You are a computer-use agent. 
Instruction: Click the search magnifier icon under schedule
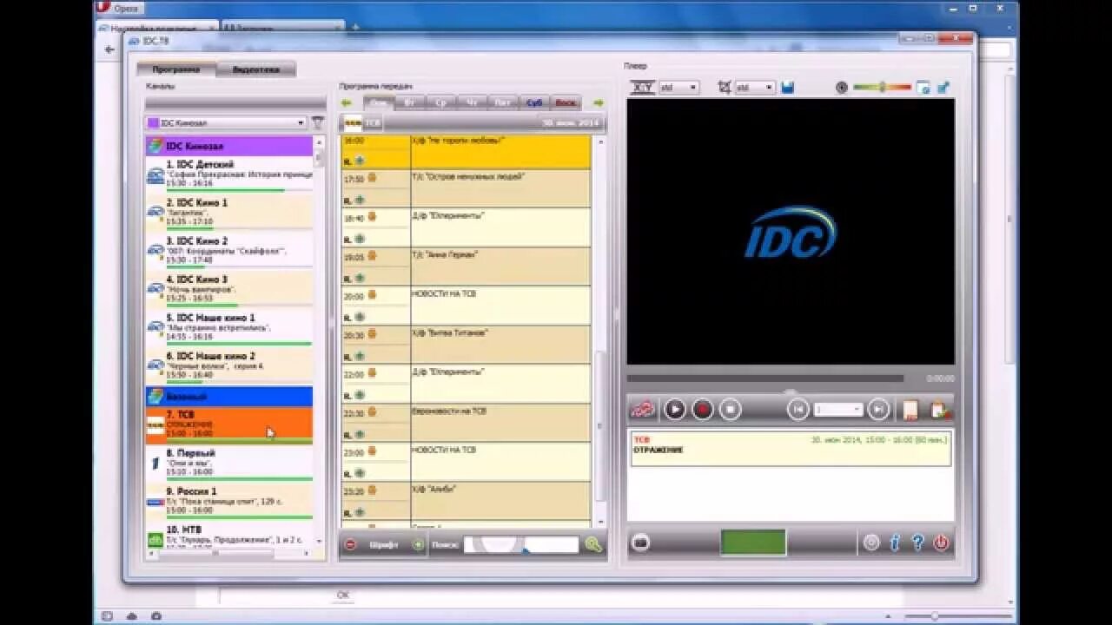[593, 545]
